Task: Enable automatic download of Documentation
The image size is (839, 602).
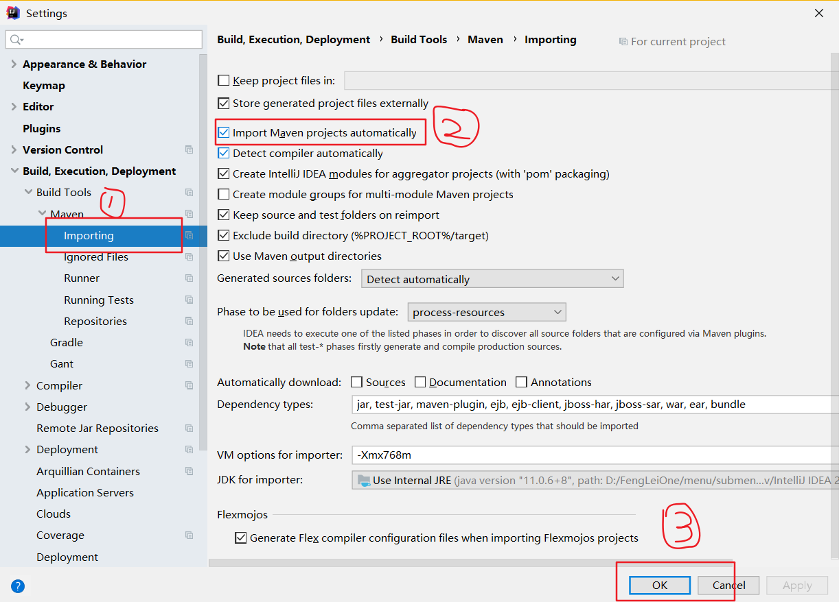Action: point(420,382)
